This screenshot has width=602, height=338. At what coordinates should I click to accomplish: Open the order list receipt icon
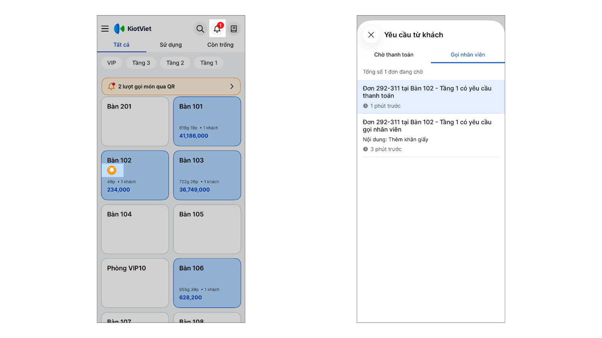234,29
